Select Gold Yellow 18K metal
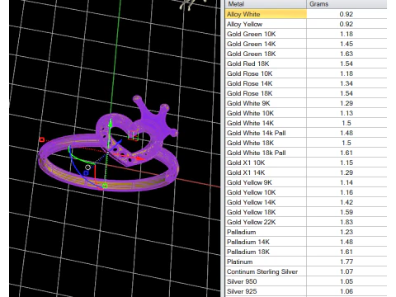Image resolution: width=396 pixels, height=297 pixels. click(x=266, y=212)
